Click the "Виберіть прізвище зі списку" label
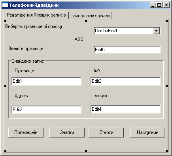This screenshot has width=172, height=156. pyautogui.click(x=34, y=26)
